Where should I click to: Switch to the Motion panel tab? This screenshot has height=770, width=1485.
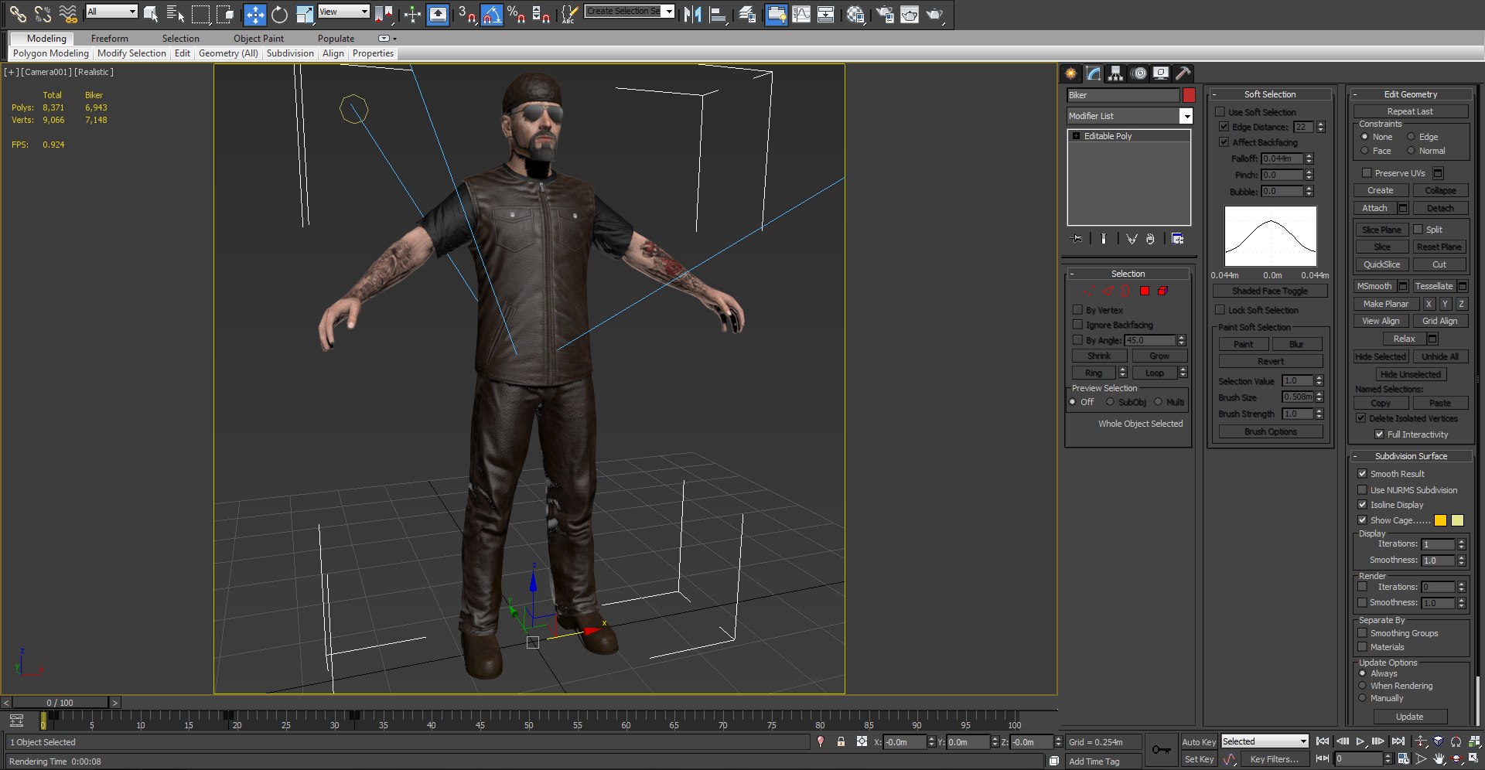click(1138, 73)
